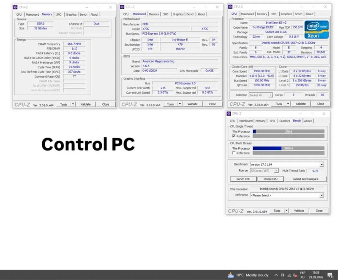Click the Intel Xeon inside logo
Screen dimensions: 338x280
[316, 30]
